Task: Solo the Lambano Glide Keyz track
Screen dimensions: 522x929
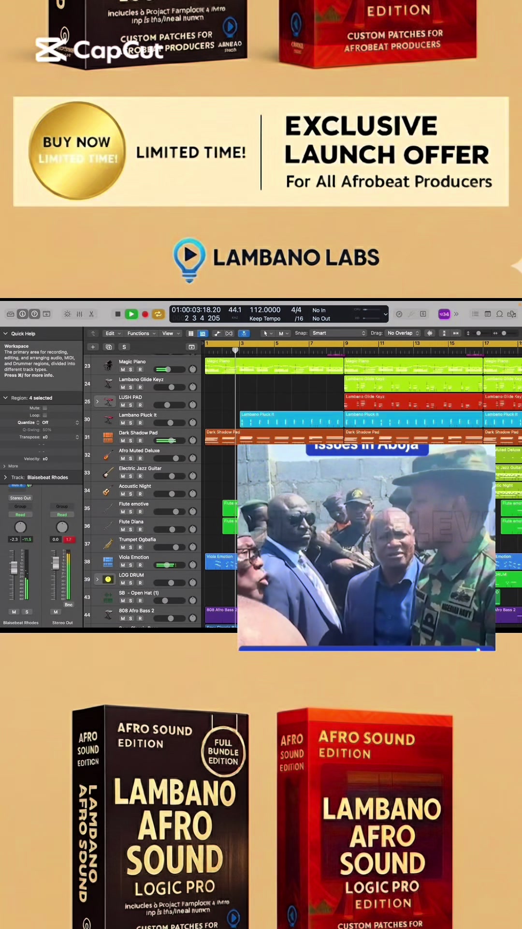Action: (x=130, y=388)
